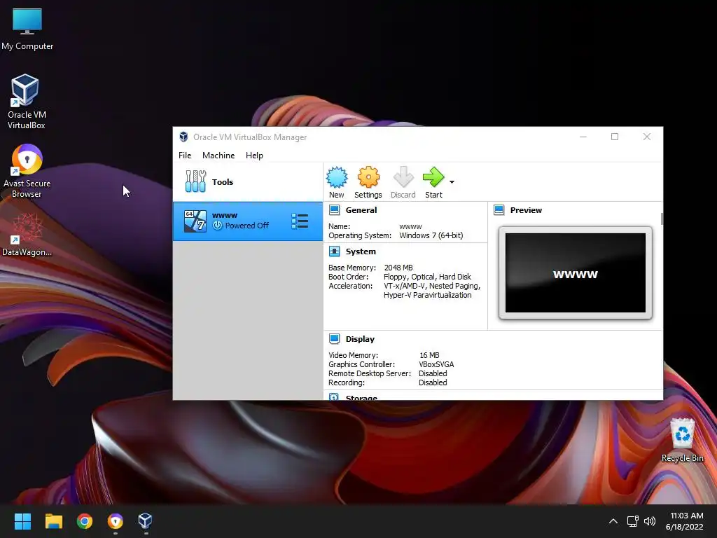This screenshot has width=717, height=538.
Task: Open the Help menu
Action: click(x=254, y=156)
